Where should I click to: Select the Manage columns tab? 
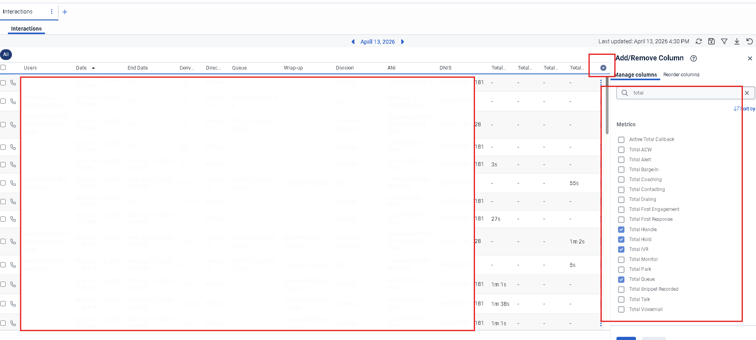[x=635, y=75]
